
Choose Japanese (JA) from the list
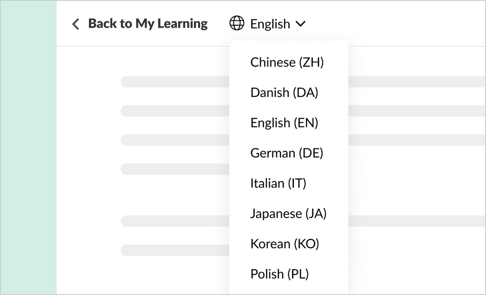[288, 213]
